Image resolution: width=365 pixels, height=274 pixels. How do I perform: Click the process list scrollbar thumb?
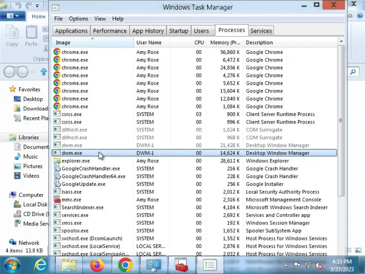tap(341, 121)
